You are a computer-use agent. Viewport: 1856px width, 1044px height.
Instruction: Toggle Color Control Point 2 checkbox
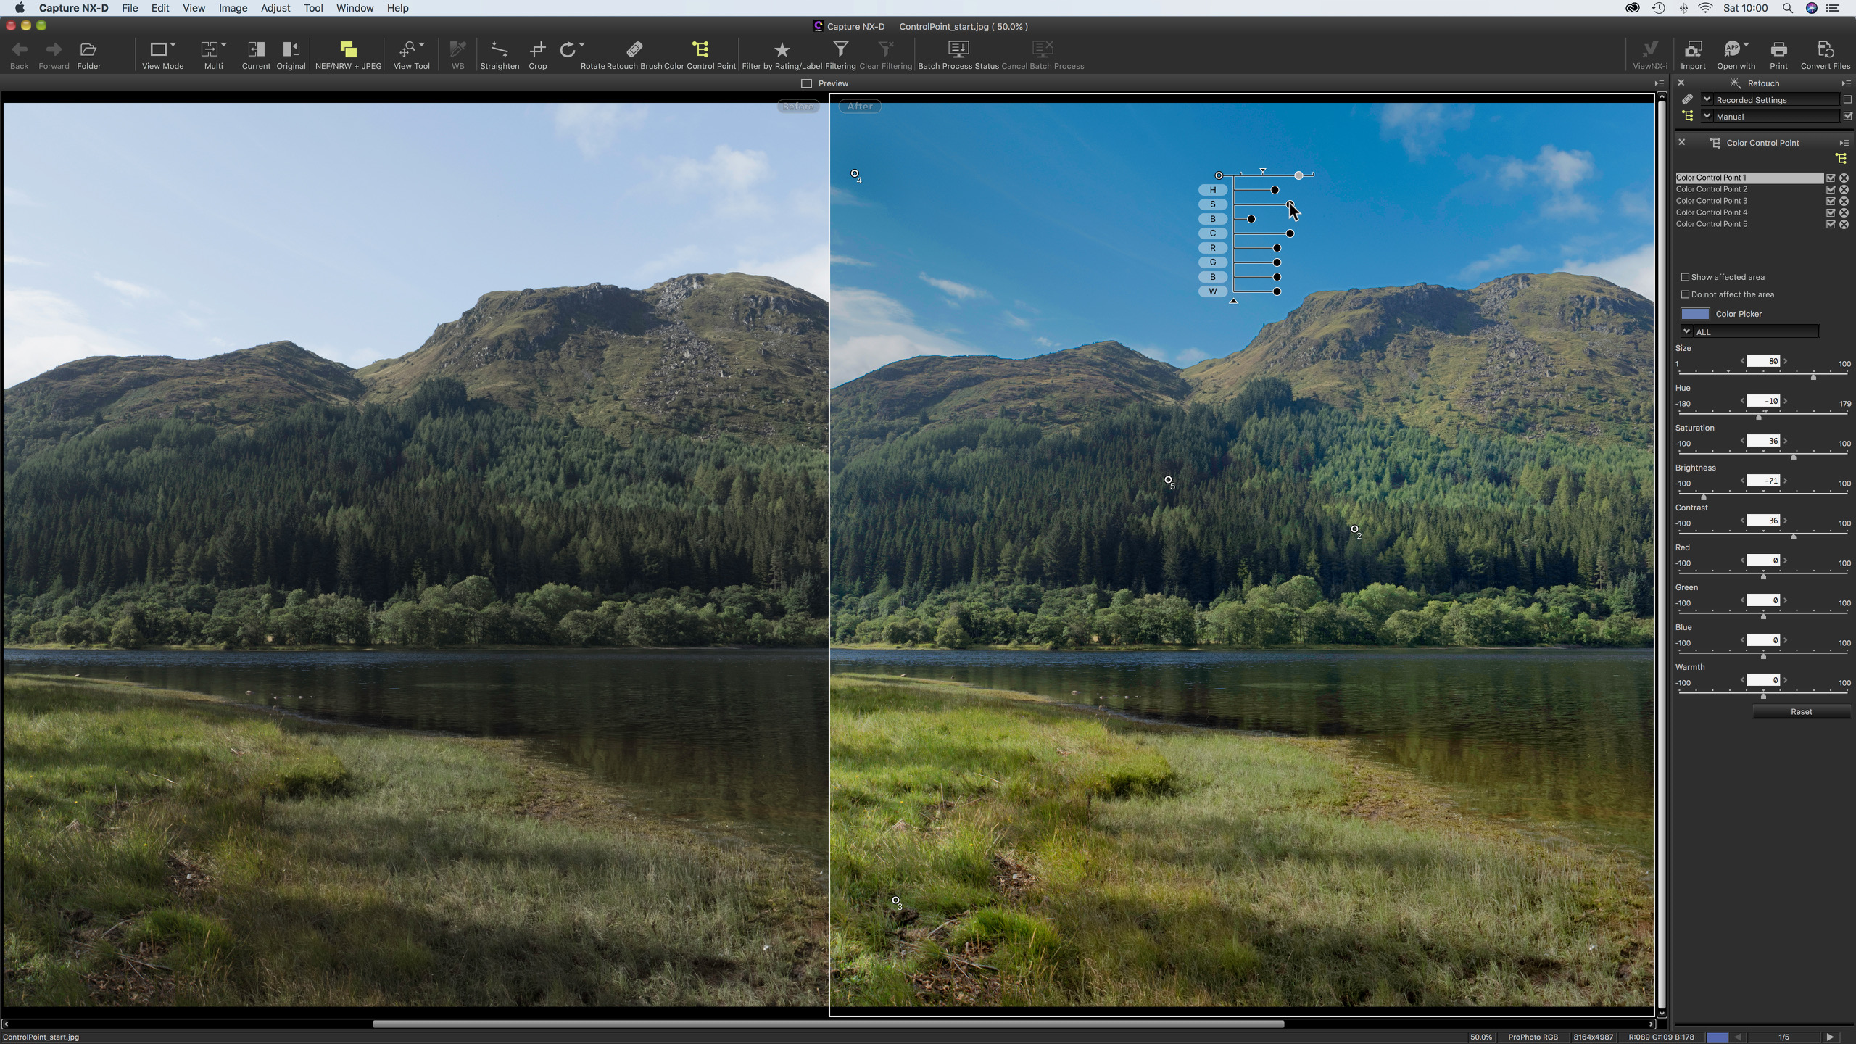(1831, 189)
